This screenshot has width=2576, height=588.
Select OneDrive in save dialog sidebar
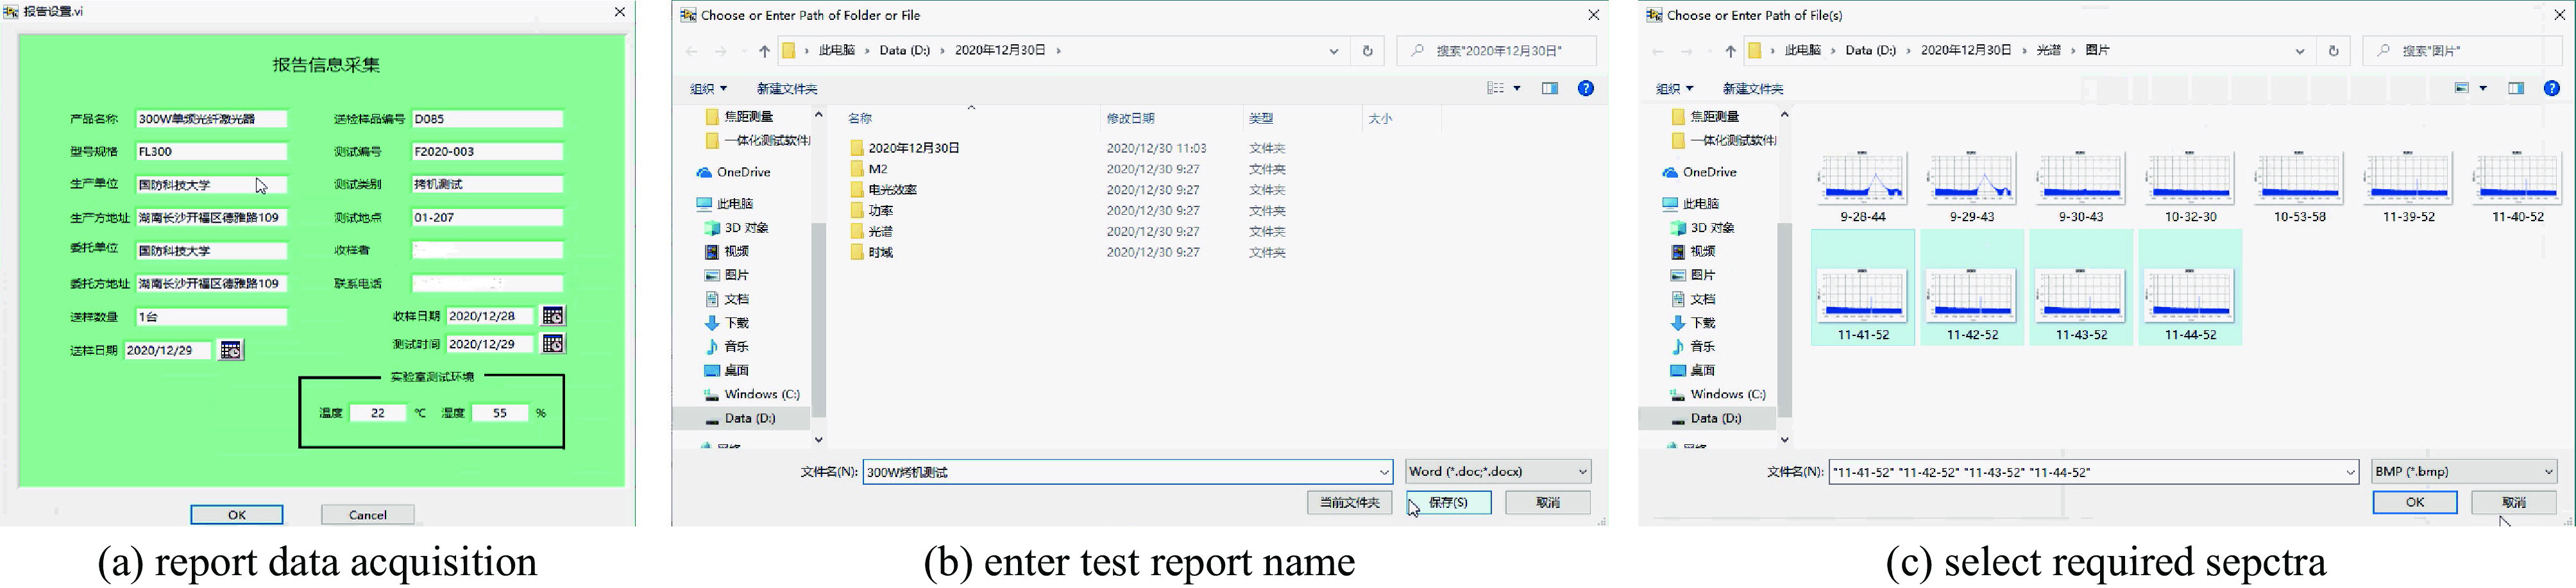[743, 172]
